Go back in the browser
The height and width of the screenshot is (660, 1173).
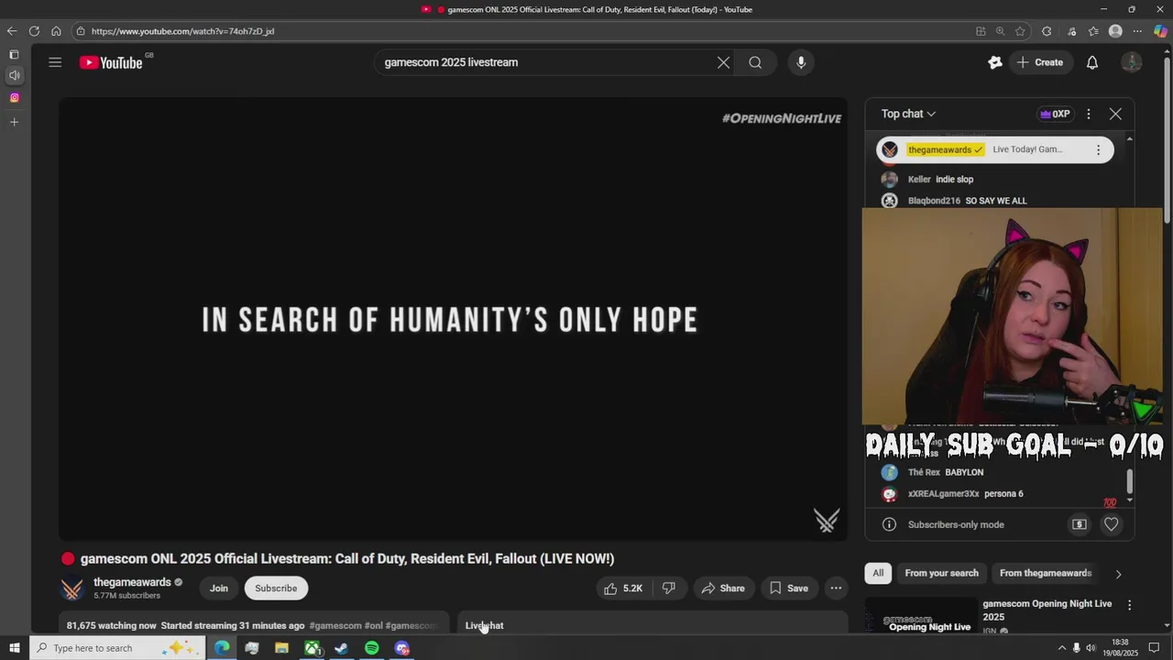(12, 31)
